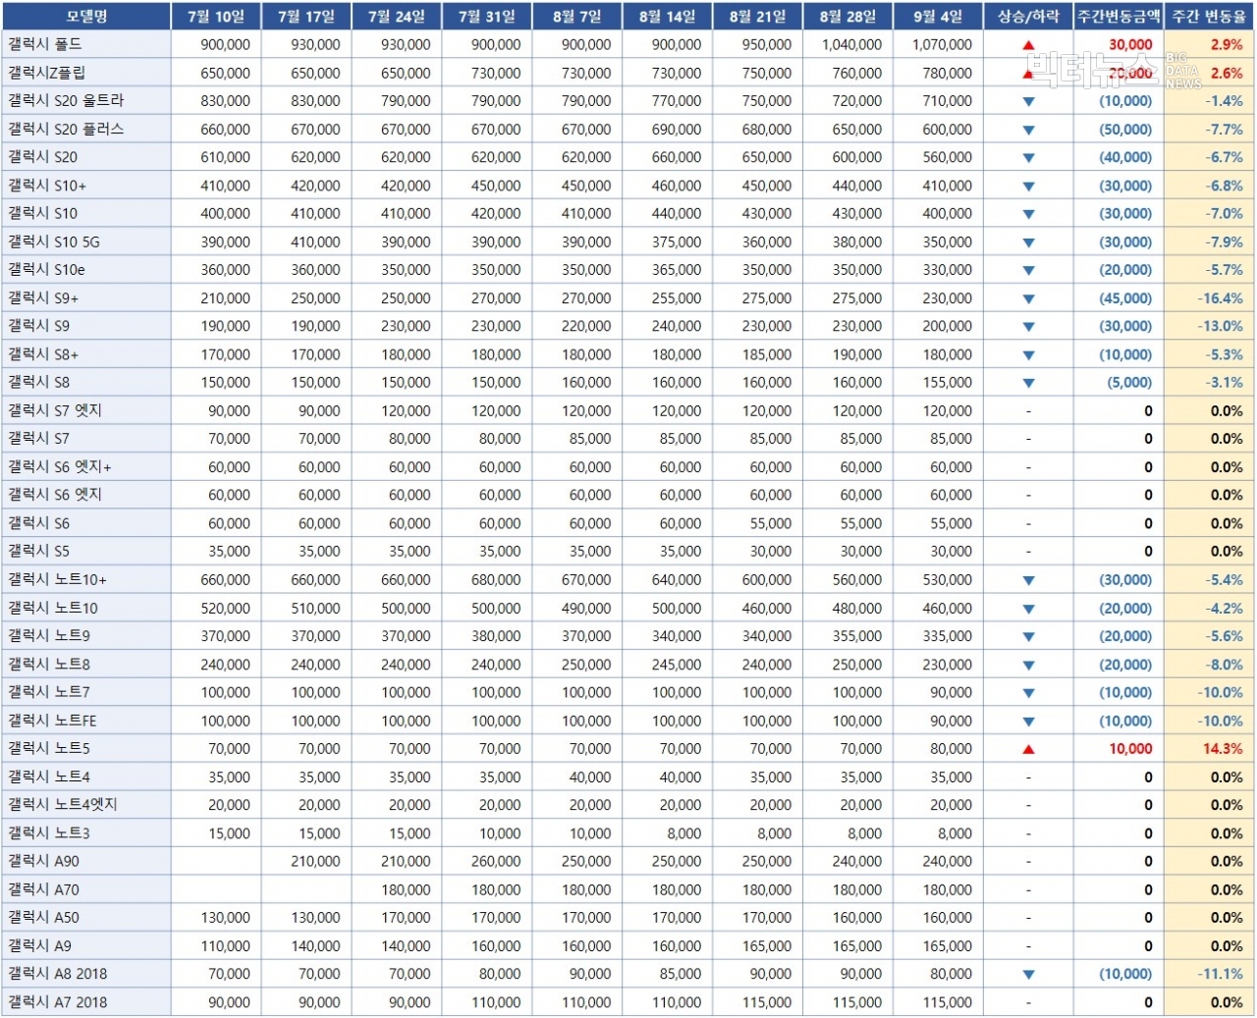Screen dimensions: 1257x1018
Task: Click the 7월 24일 column header
Action: pyautogui.click(x=397, y=16)
